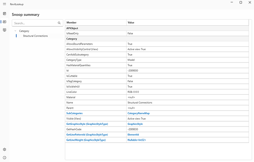Open the Dashboard sidebar icon
This screenshot has width=254, height=162.
[4, 14]
